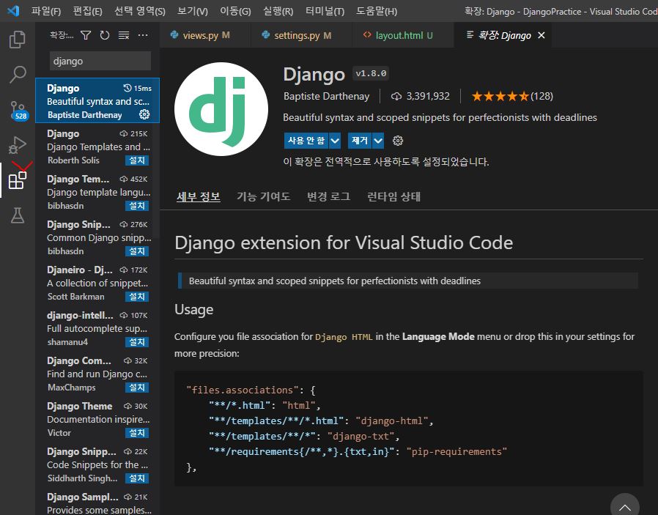The width and height of the screenshot is (658, 515).
Task: Install Django Commands by MaxChamps
Action: 137,387
